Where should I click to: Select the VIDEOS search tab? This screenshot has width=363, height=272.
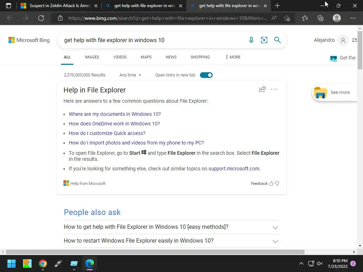(x=120, y=57)
